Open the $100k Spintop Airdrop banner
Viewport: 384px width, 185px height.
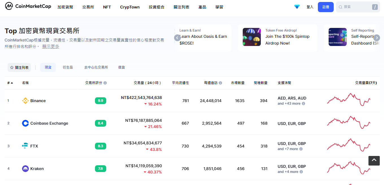[x=278, y=38]
